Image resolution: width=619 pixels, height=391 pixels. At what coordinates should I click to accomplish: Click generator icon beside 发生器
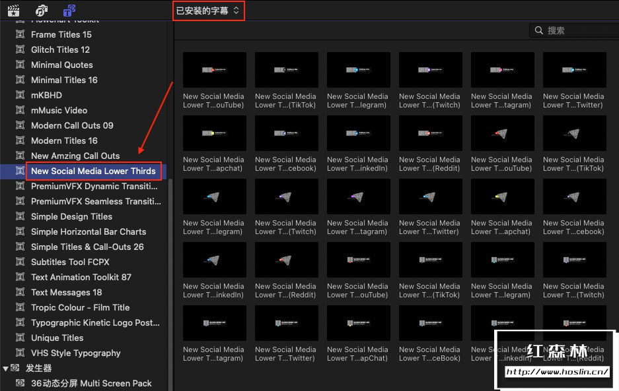[x=15, y=368]
